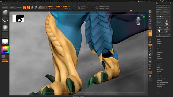Expand the UV Map subpalette
The image size is (173, 97).
click(158, 74)
